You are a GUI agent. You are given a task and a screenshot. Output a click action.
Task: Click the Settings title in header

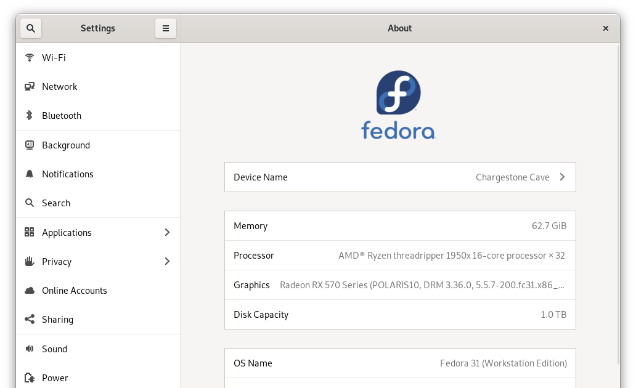pyautogui.click(x=98, y=28)
